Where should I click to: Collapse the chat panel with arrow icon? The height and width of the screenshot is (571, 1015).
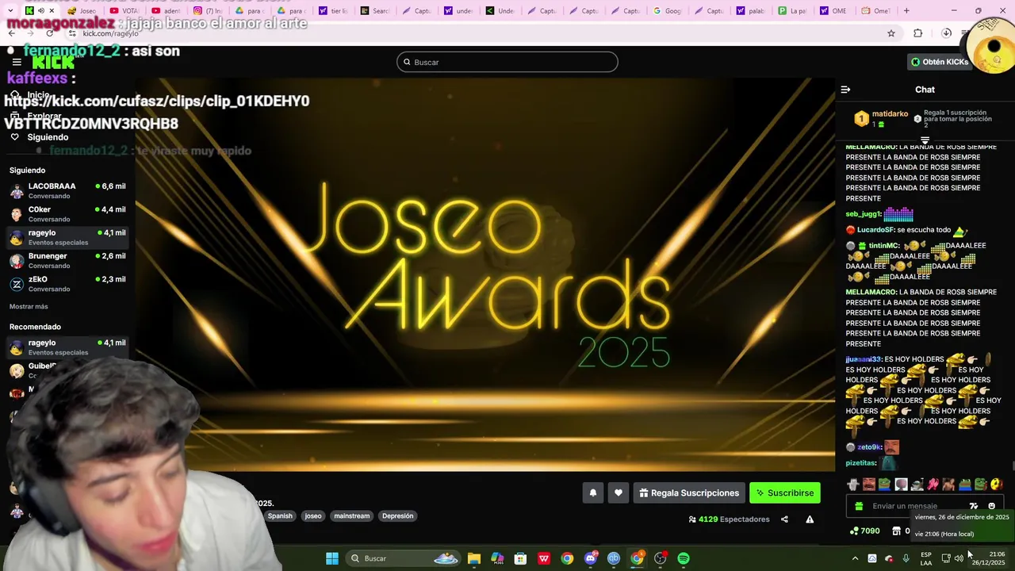845,90
